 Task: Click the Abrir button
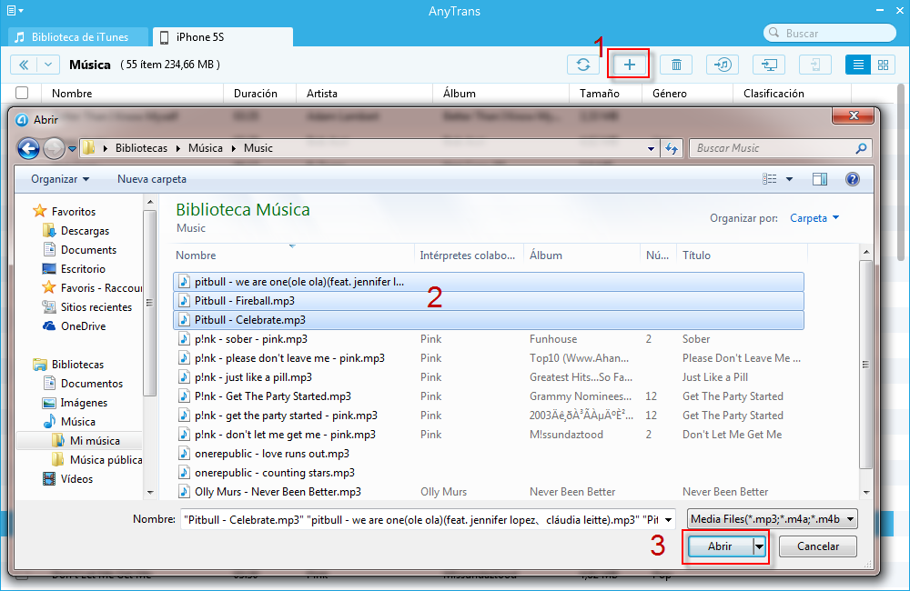point(720,546)
